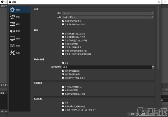Enable 推流时自动录像 checkbox
Viewport: 168px width, 117px height.
click(63, 44)
